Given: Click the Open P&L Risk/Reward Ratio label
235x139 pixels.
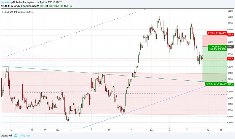Looking at the screenshot, I should tap(217, 48).
